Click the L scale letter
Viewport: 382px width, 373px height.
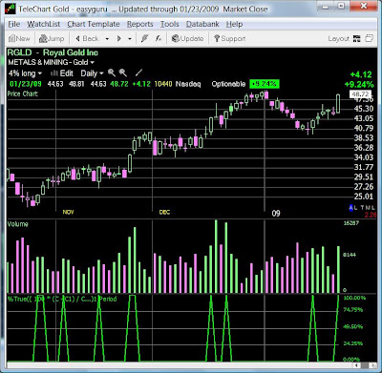[x=356, y=208]
